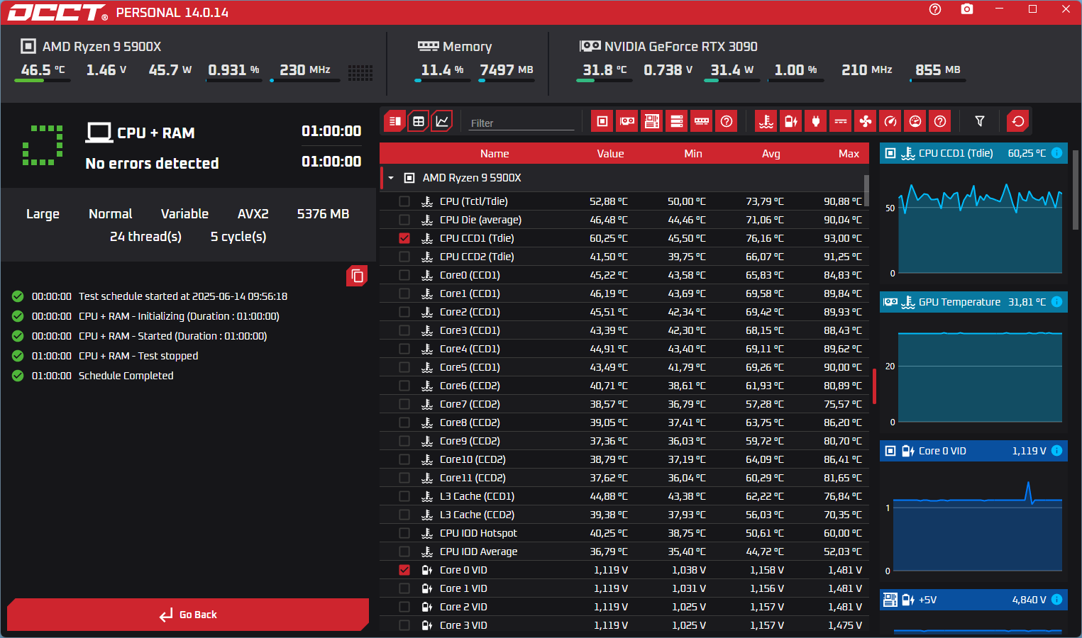
Task: Collapse the AMD Ryzen 9 5900X group
Action: pyautogui.click(x=391, y=178)
